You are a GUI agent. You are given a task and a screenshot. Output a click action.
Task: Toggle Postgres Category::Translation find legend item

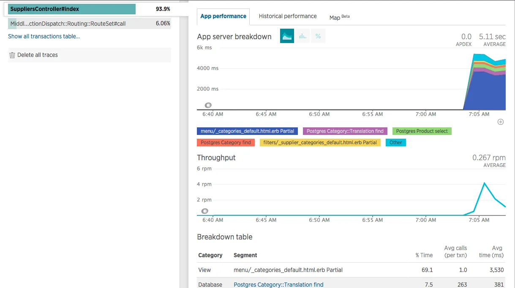point(345,131)
